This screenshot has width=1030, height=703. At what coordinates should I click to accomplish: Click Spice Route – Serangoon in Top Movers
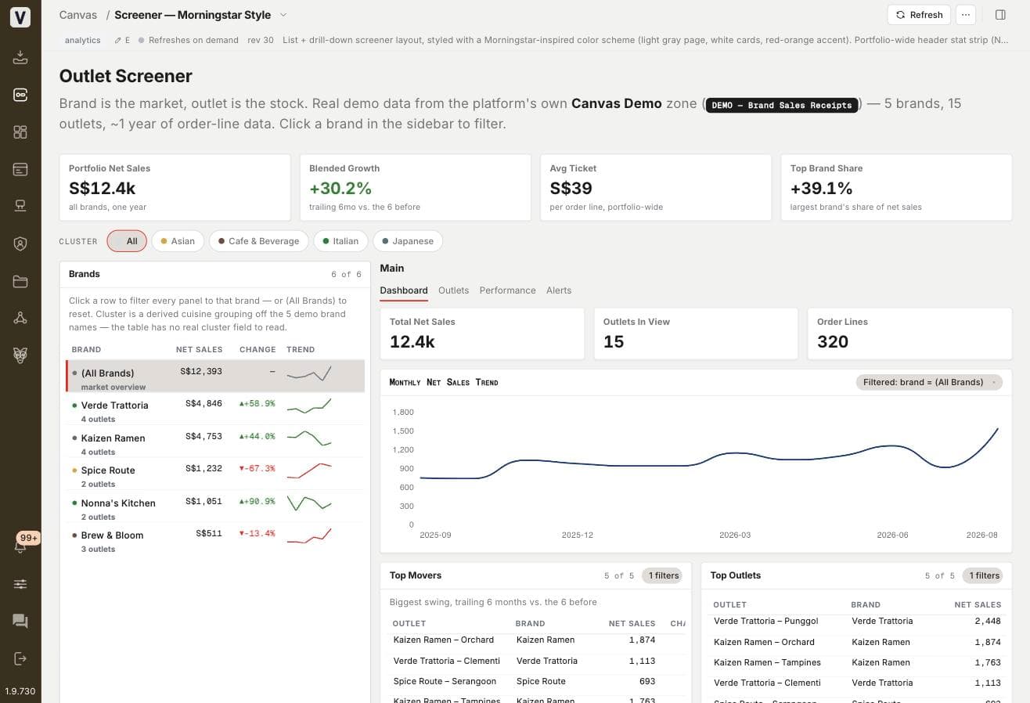pyautogui.click(x=445, y=681)
